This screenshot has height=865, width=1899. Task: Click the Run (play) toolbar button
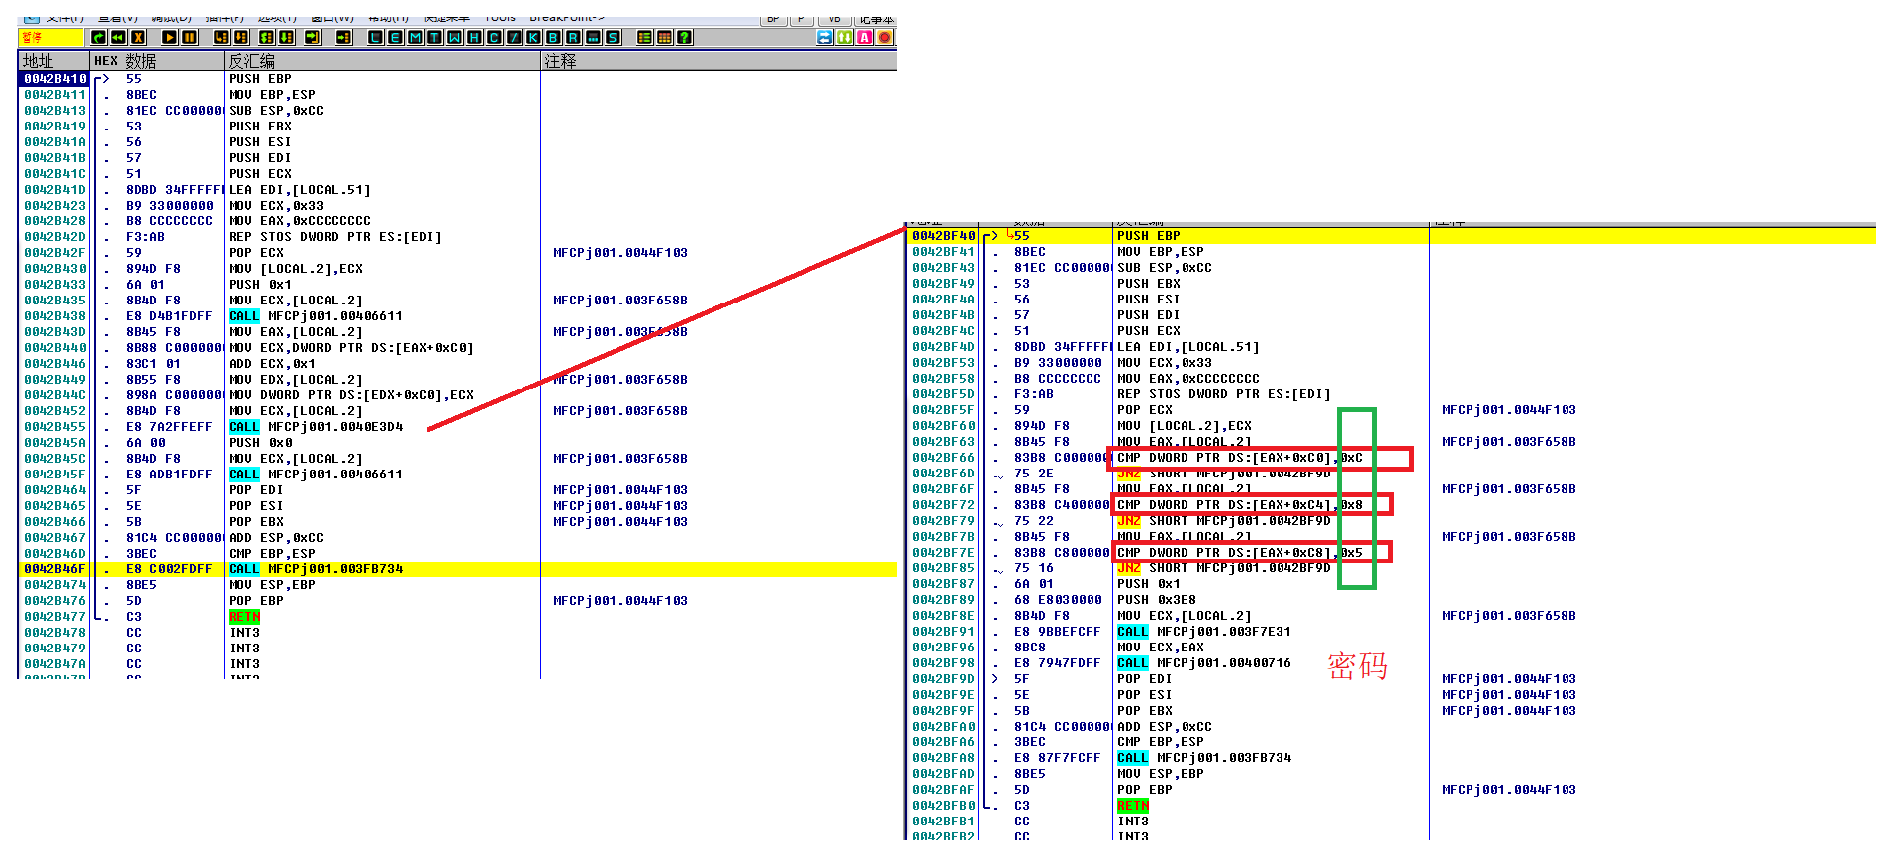click(169, 38)
